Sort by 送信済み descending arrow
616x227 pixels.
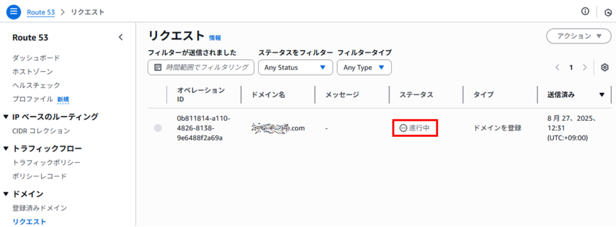(x=602, y=94)
